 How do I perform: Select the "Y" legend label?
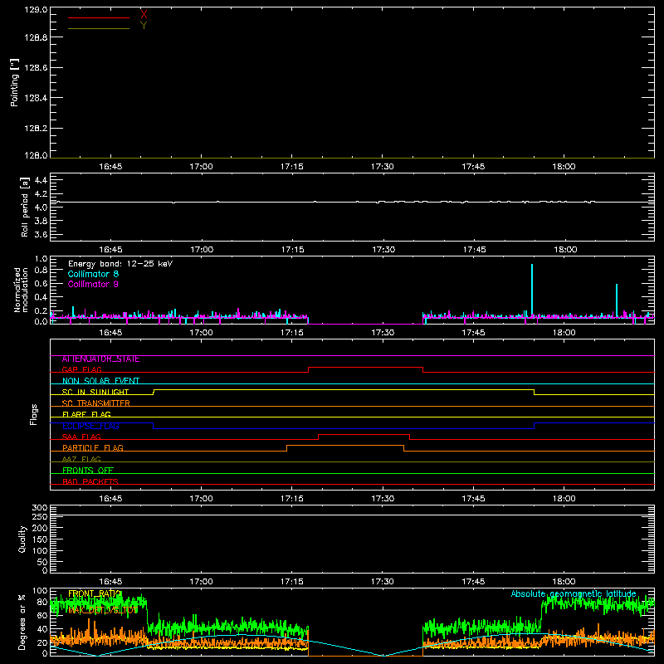click(x=144, y=26)
